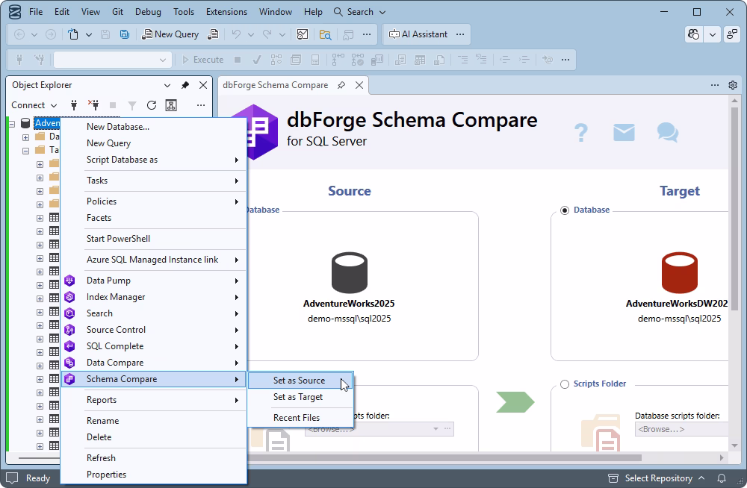Refresh Object Explorer using the toolbar icon
Image resolution: width=747 pixels, height=488 pixels.
[x=152, y=105]
